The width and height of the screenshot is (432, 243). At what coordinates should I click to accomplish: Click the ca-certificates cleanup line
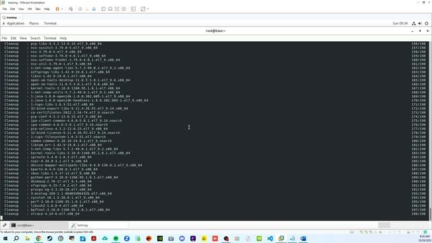coord(59,113)
